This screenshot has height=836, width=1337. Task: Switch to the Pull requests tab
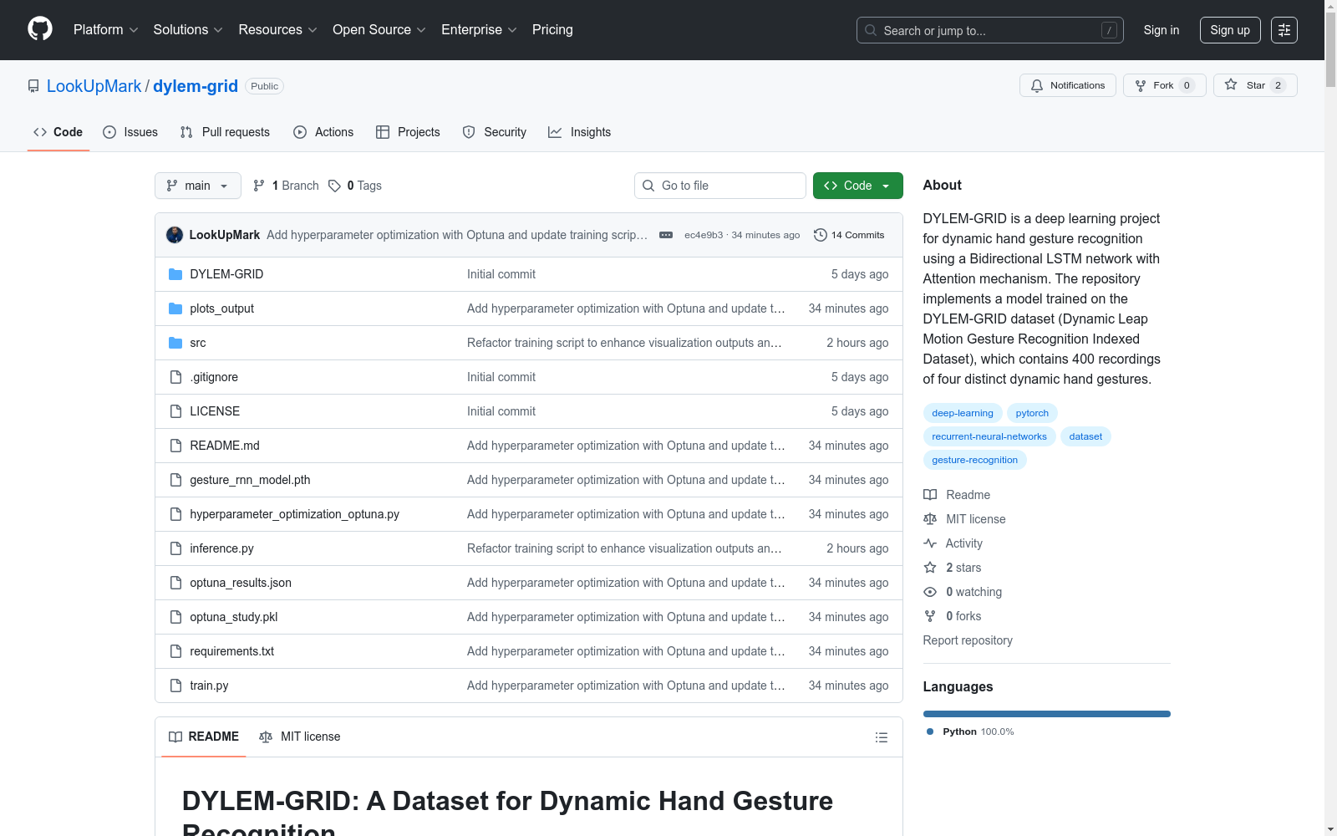click(x=225, y=132)
